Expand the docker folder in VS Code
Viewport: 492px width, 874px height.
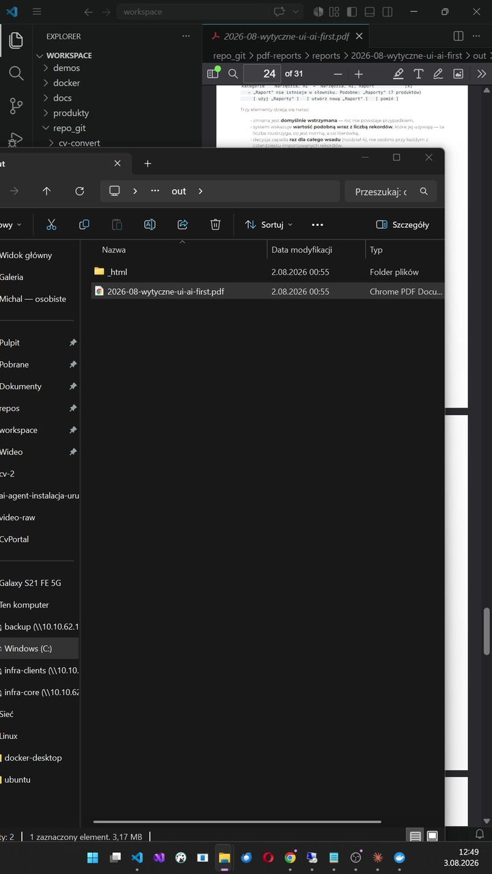[66, 83]
